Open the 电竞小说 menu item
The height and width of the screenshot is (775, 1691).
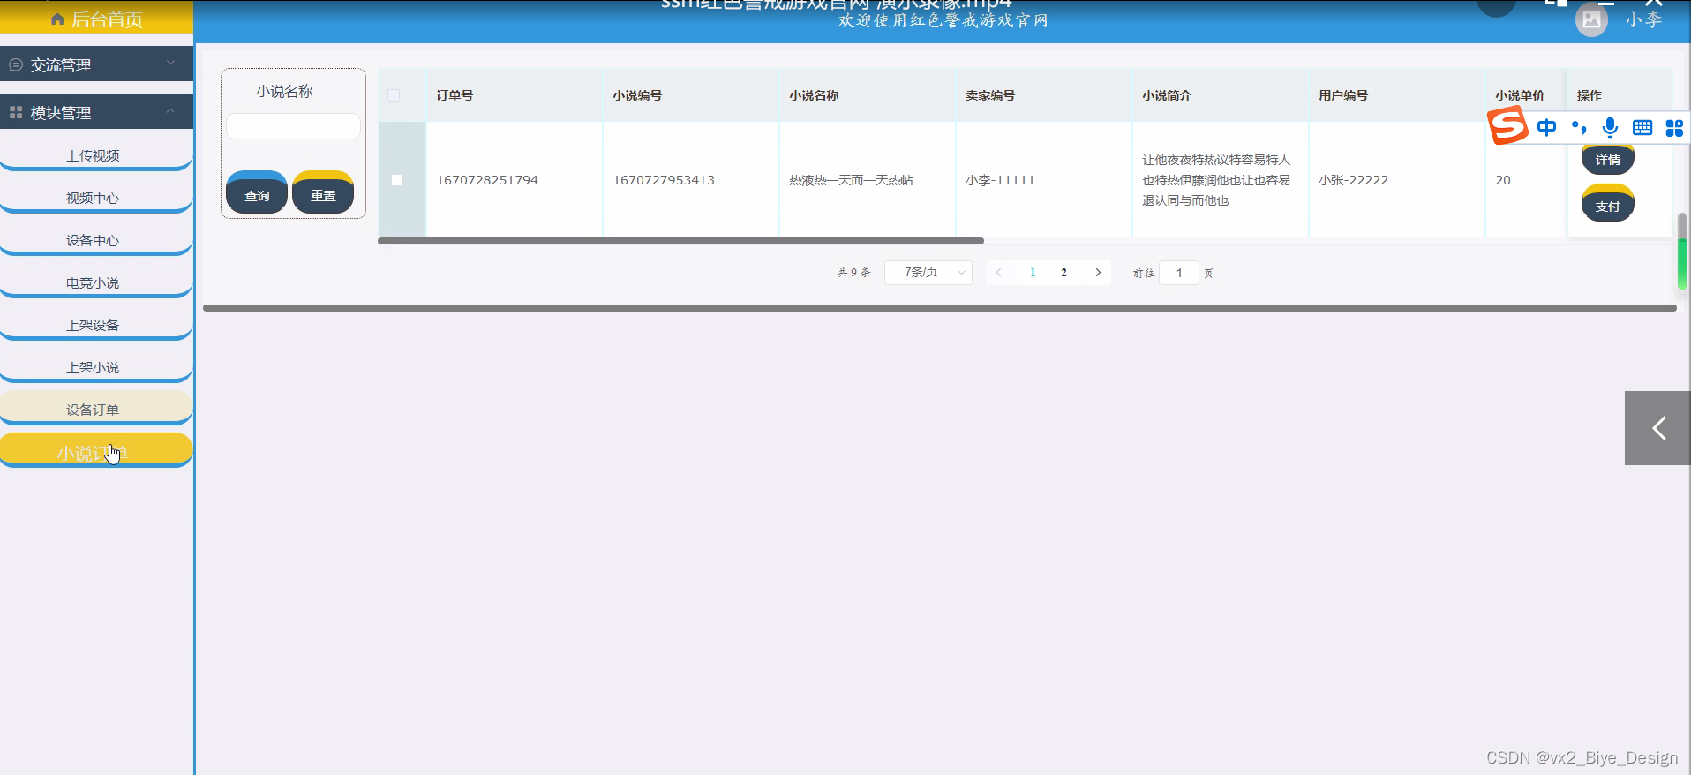pos(96,282)
